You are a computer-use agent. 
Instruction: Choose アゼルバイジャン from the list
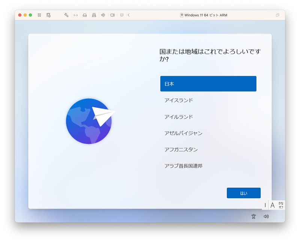(208, 133)
